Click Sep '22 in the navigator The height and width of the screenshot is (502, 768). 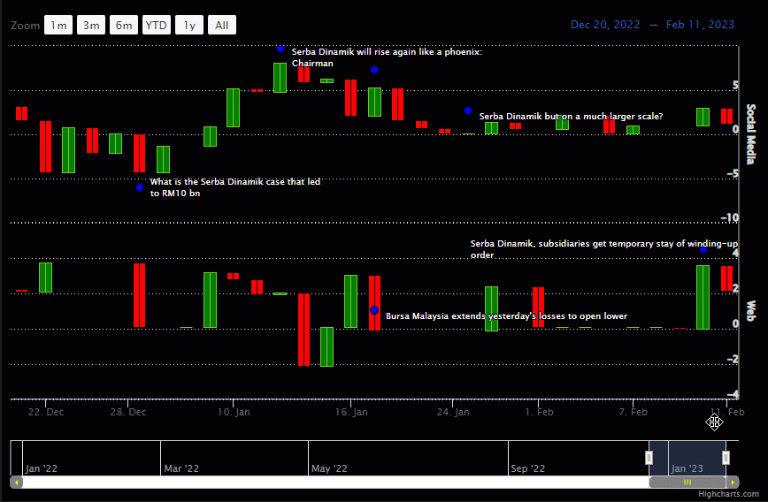tap(528, 468)
